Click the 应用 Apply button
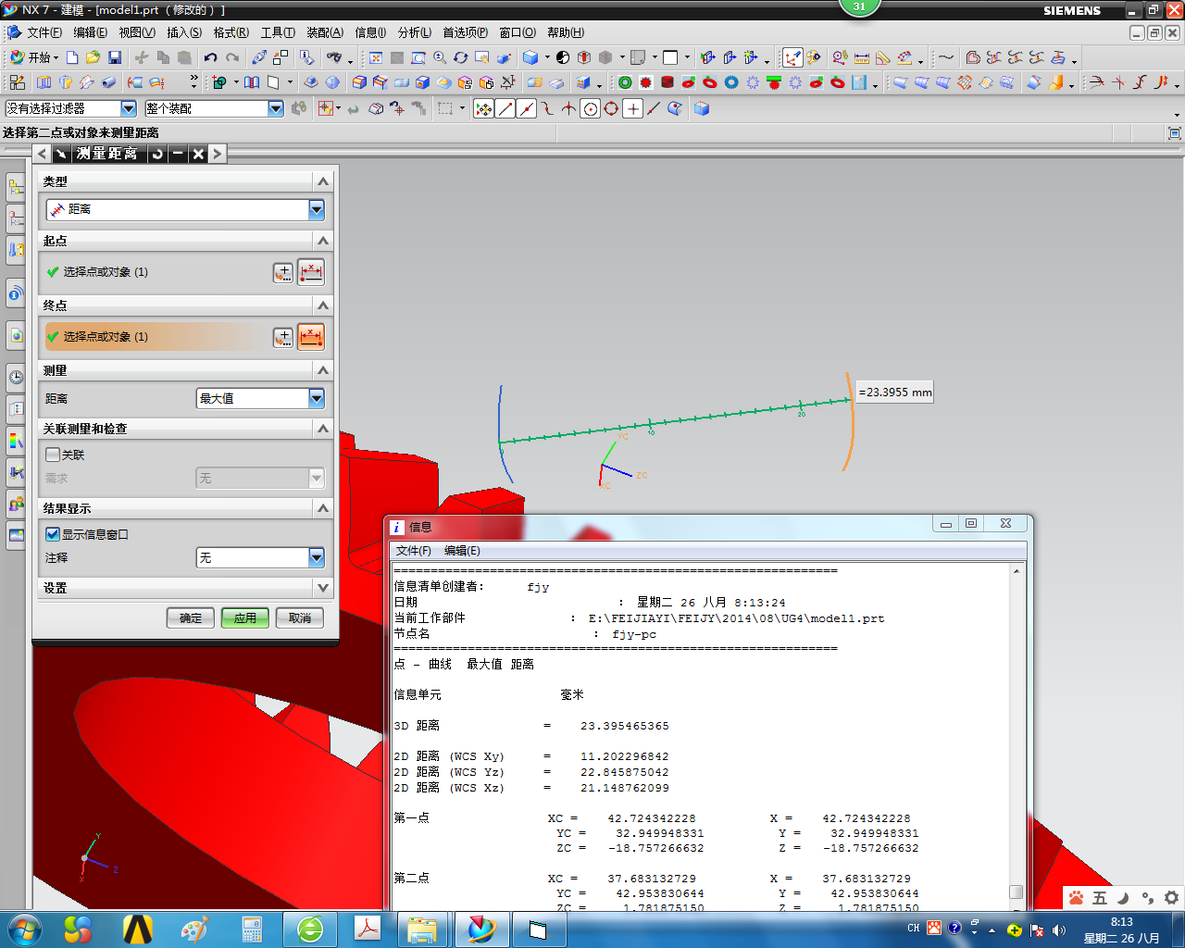The height and width of the screenshot is (948, 1185). [245, 617]
